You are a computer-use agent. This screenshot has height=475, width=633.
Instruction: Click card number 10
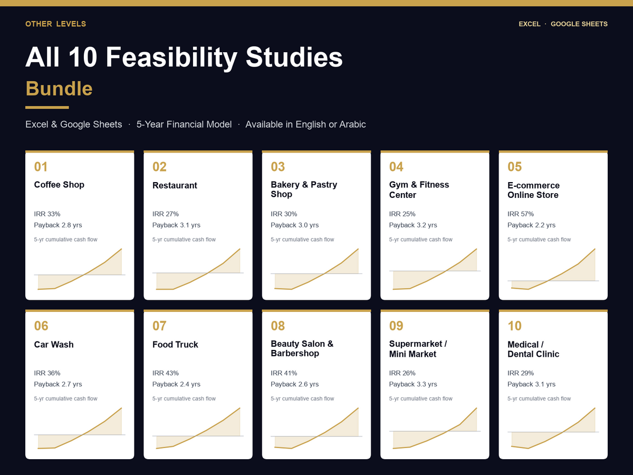coord(514,326)
